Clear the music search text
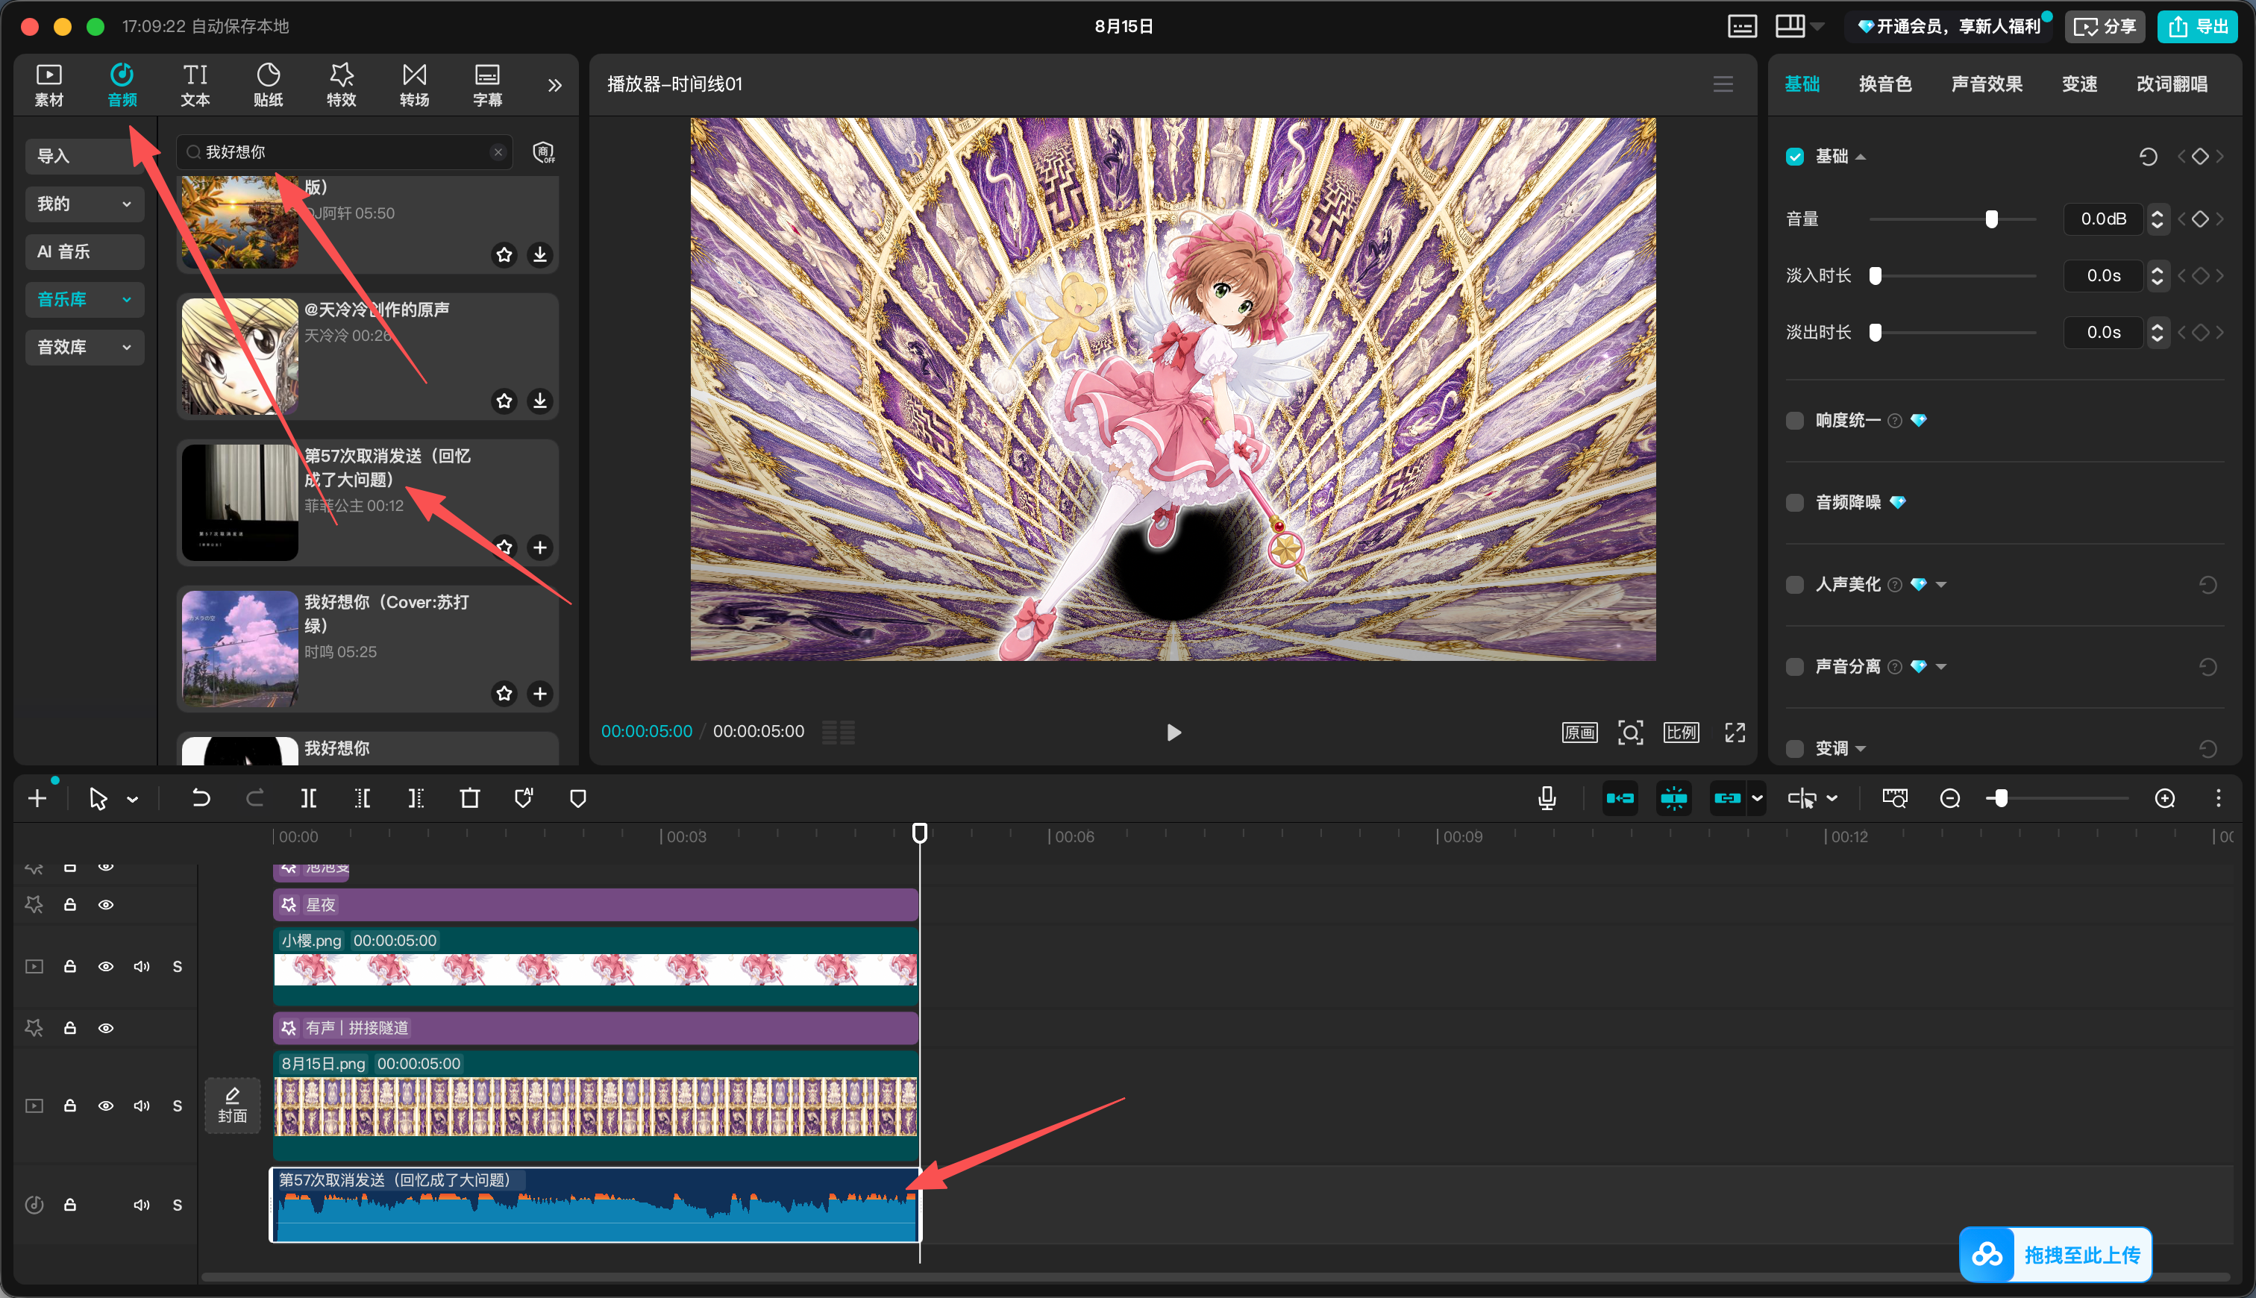 pos(498,151)
